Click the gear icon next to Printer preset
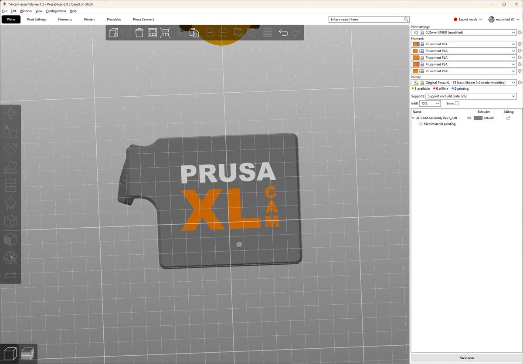523x364 pixels. click(x=520, y=83)
